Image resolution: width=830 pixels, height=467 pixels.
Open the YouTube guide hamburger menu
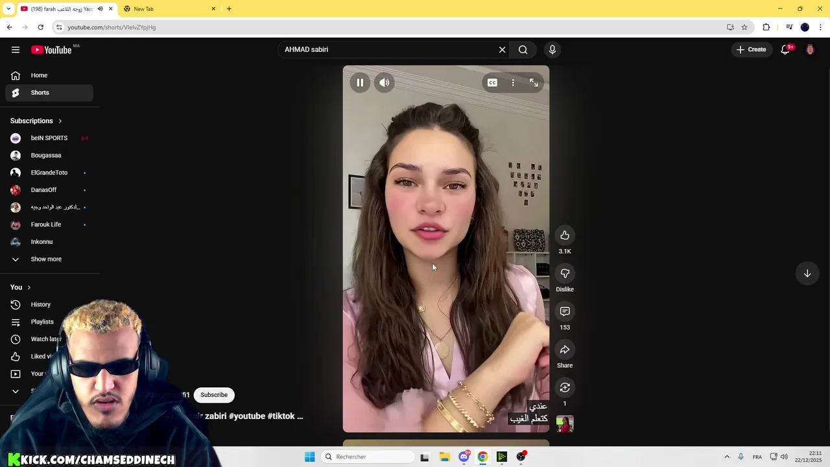pyautogui.click(x=16, y=50)
